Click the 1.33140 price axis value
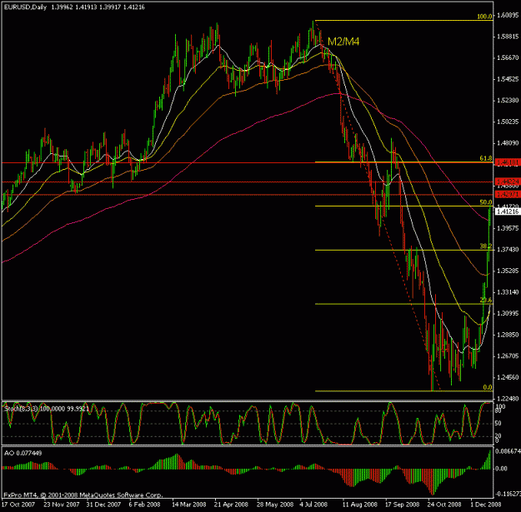Screen dimensions: 521x512 point(508,292)
